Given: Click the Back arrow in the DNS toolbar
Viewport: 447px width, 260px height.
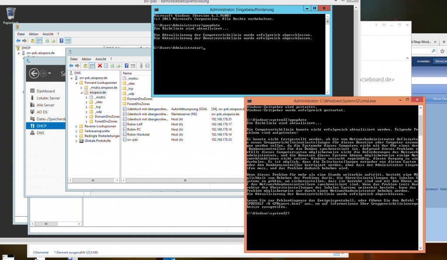Looking at the screenshot, I should point(71,66).
